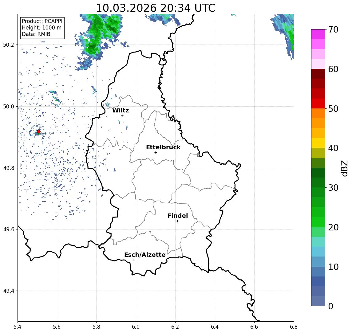Image resolution: width=352 pixels, height=333 pixels.
Task: Click the 49.8 latitude axis label
Action: click(8, 168)
